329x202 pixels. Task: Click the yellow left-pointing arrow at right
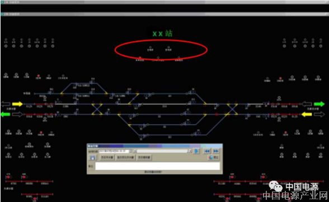307,114
